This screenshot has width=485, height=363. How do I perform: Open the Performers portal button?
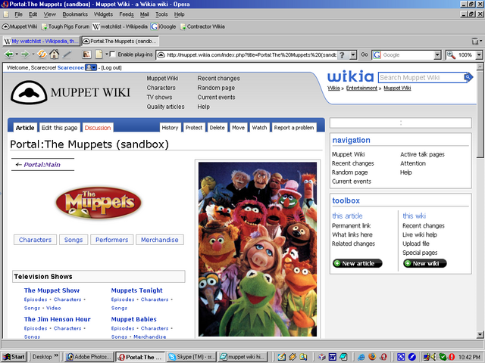(111, 240)
